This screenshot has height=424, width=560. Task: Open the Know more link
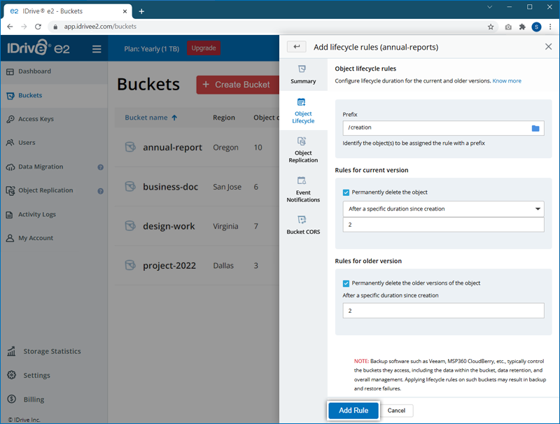[507, 81]
